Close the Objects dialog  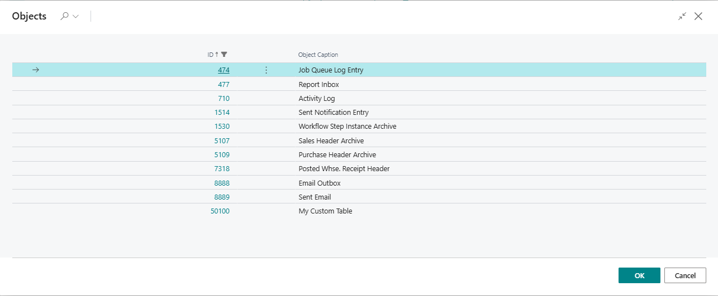[x=698, y=17]
